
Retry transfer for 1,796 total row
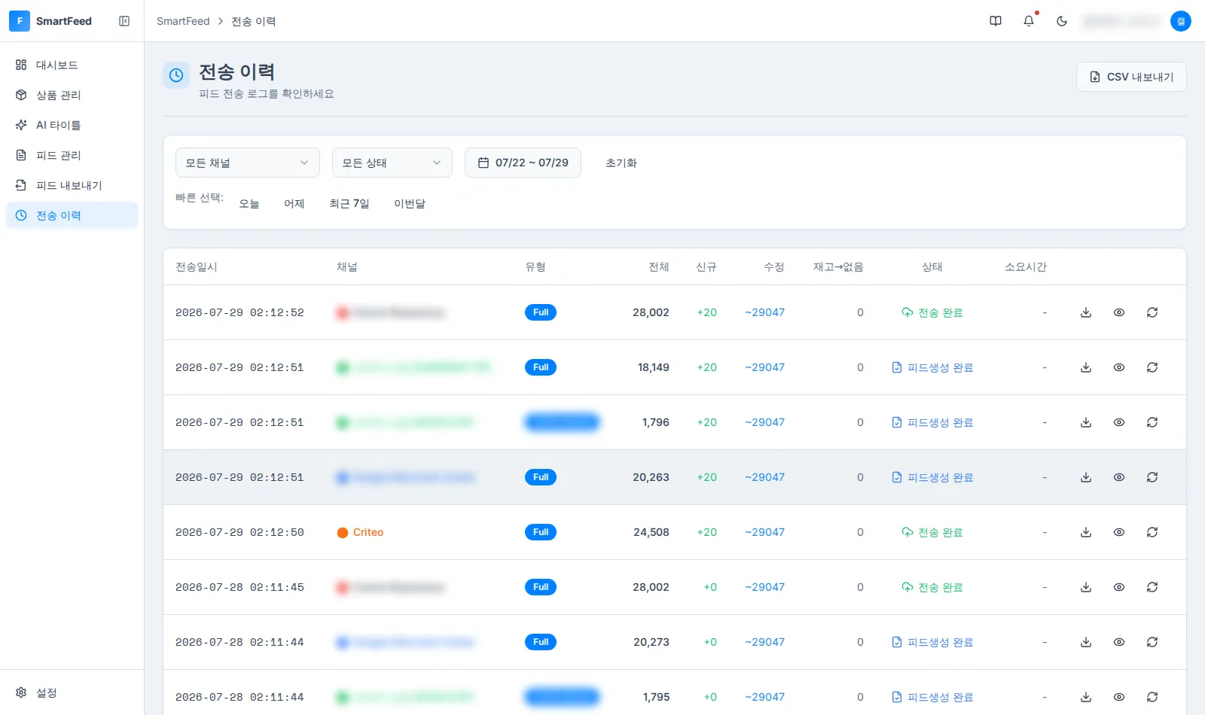1152,422
